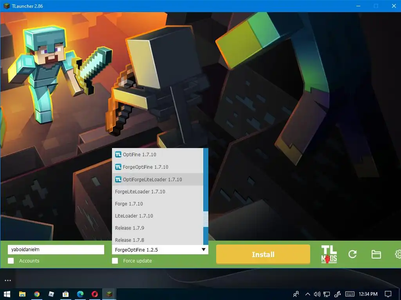This screenshot has width=401, height=300.
Task: Open People icon in system tray
Action: point(296,294)
